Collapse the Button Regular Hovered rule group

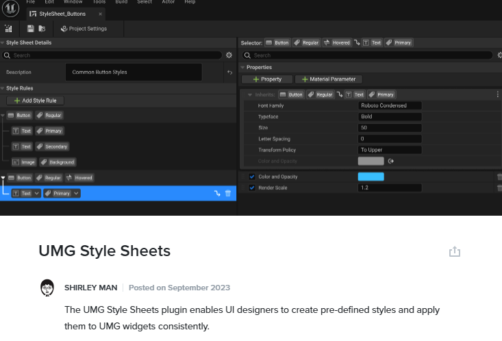[x=3, y=177]
